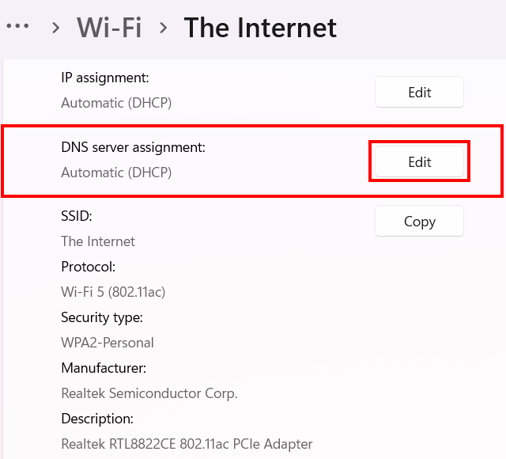Select Realtek Semiconductor Corp. manufacturer text
Screen dimensions: 506x459
point(149,393)
